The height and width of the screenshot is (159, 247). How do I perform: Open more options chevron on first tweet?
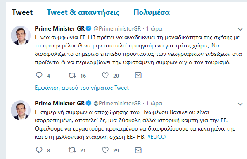240,29
